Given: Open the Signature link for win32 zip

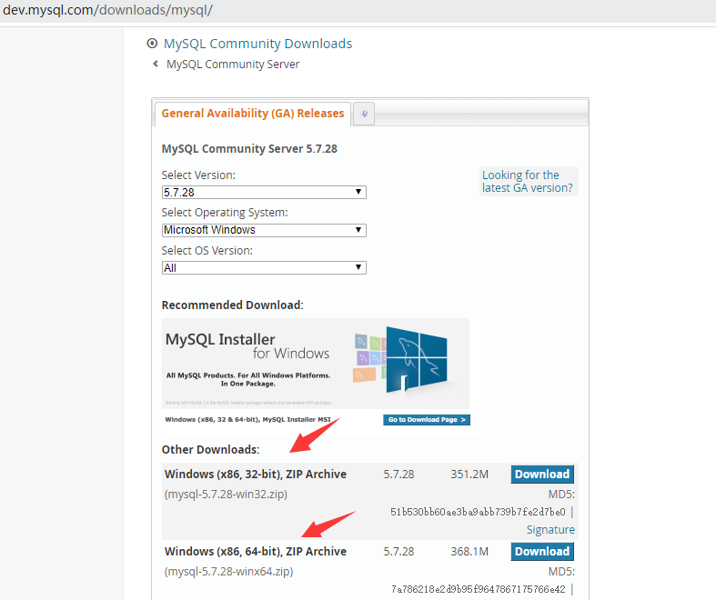Looking at the screenshot, I should pyautogui.click(x=550, y=530).
